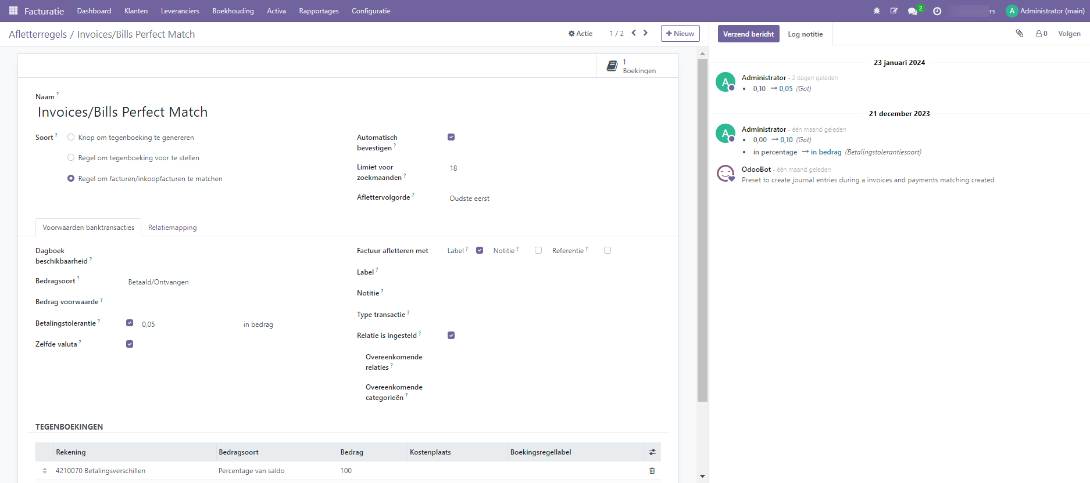Select 'Knop om tegenboeking te genereren' radio option

point(71,138)
